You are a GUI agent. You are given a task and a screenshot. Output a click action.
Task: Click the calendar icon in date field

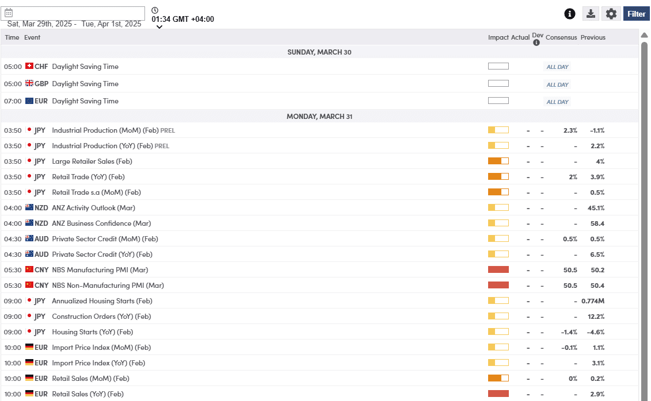pyautogui.click(x=9, y=13)
